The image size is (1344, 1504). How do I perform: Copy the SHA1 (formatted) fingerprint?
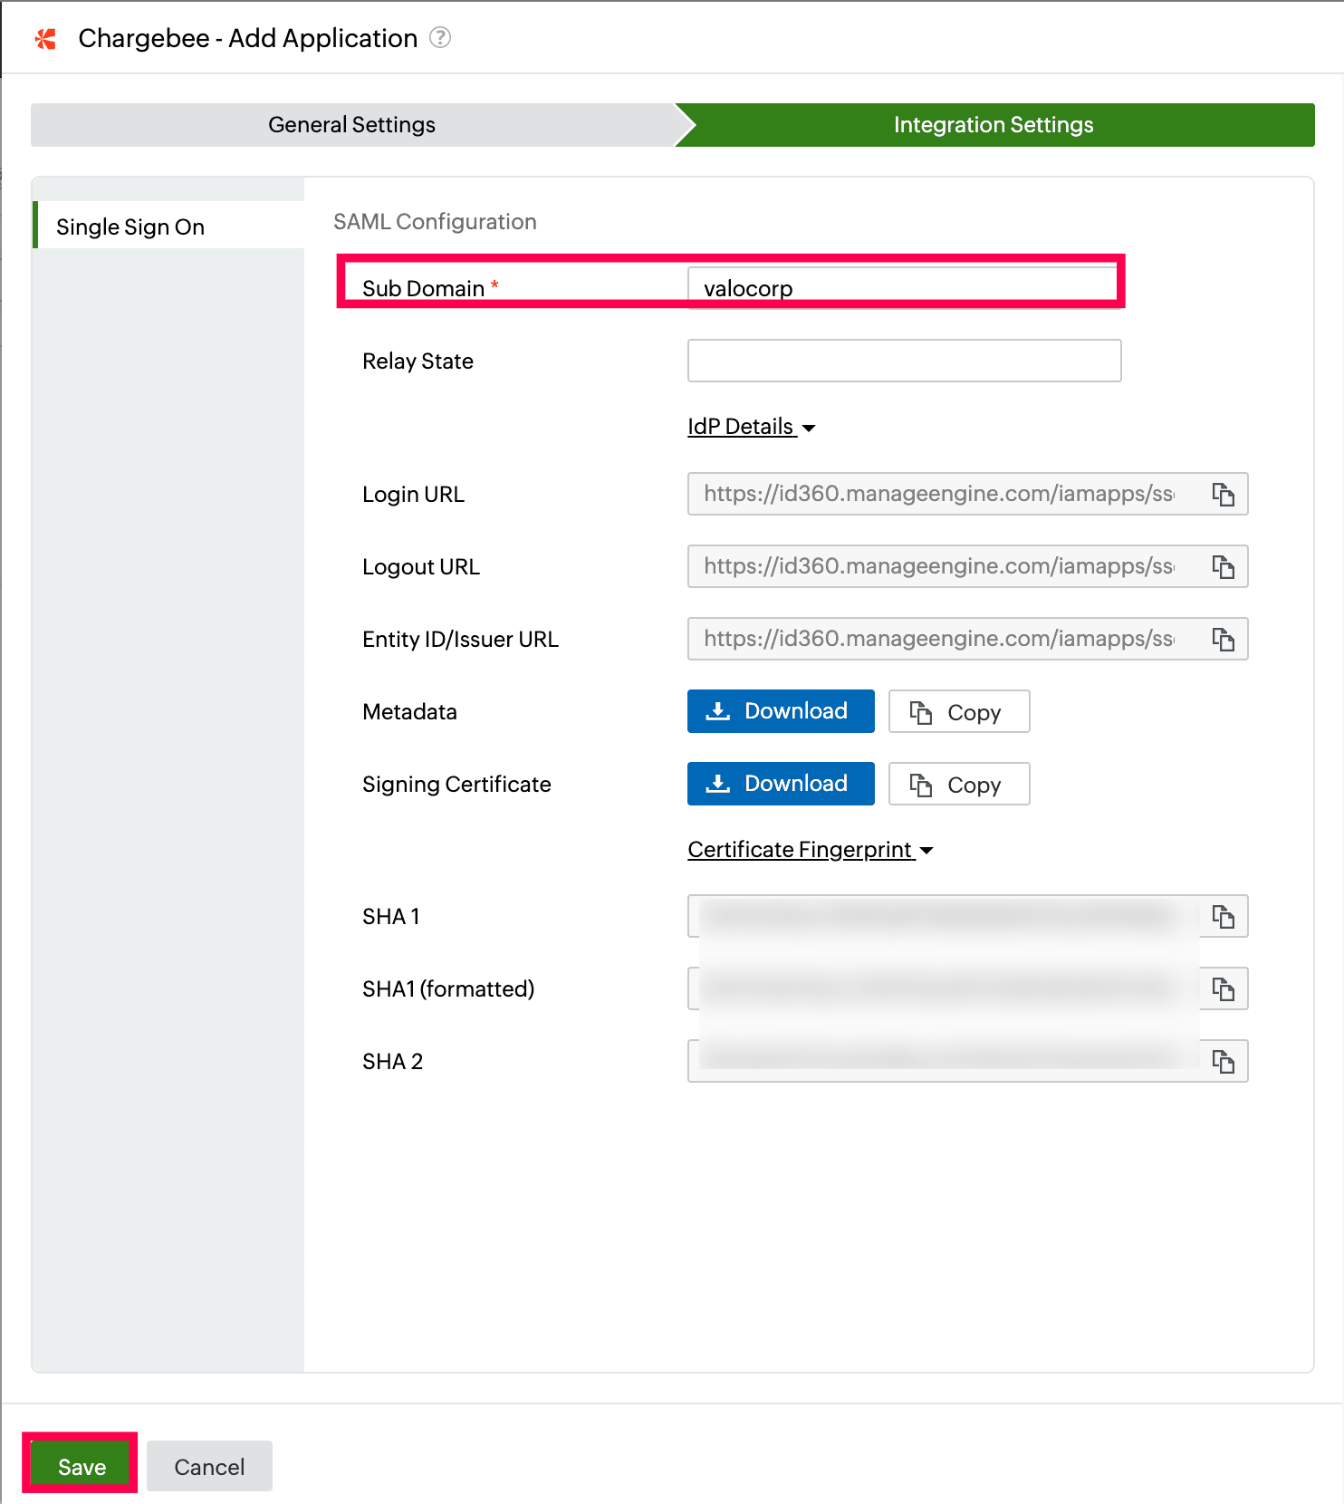point(1224,988)
